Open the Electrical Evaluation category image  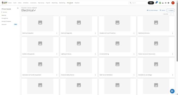[40, 24]
